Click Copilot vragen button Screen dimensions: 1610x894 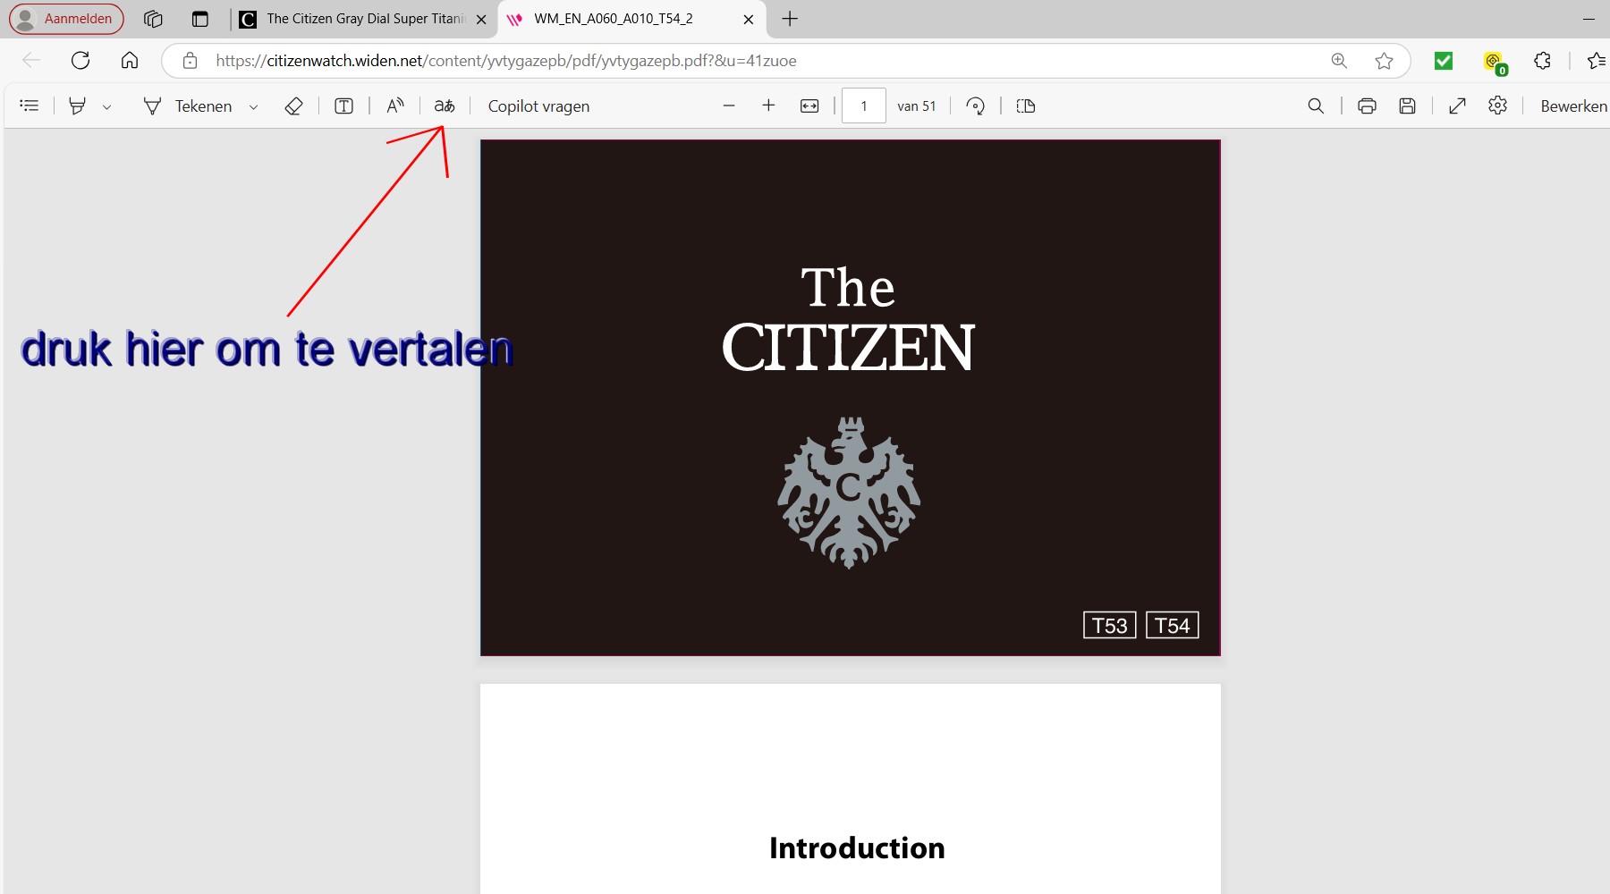click(538, 105)
